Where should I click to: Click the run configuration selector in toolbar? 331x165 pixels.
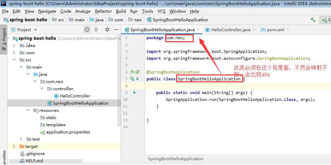[x=325, y=20]
